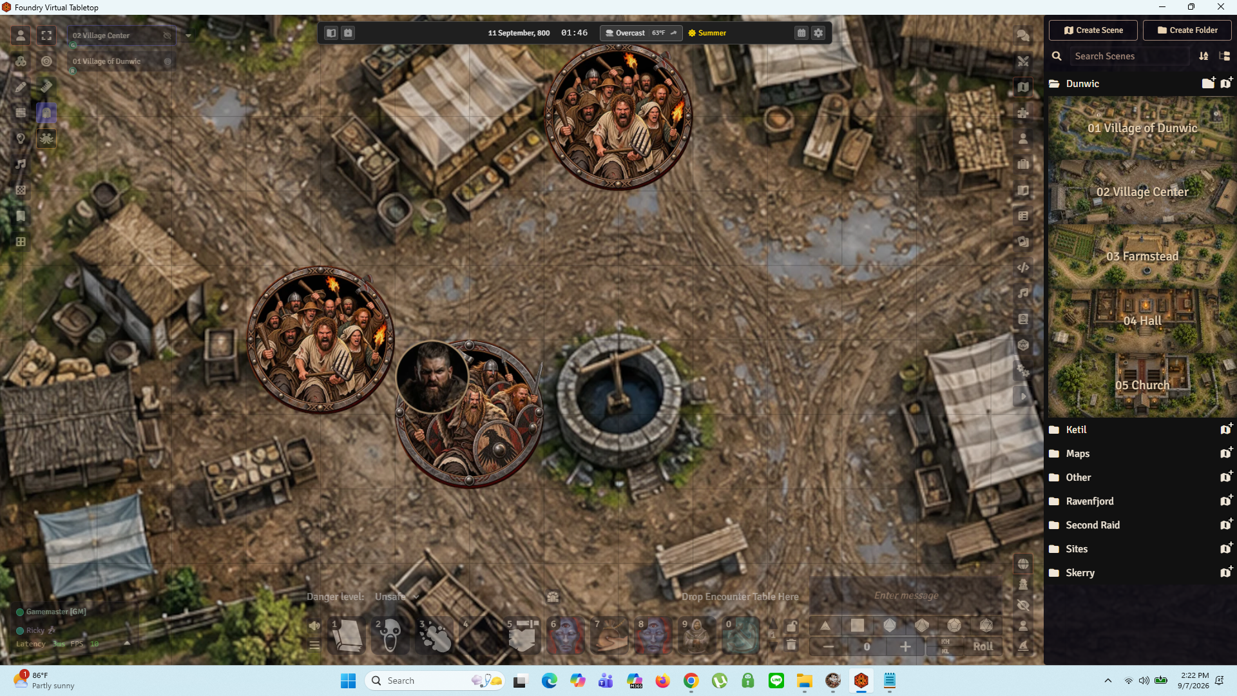Select the Token Controls tool
1237x696 pixels.
(x=21, y=35)
